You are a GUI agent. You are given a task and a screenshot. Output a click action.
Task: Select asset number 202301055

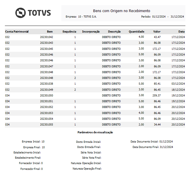pyautogui.click(x=46, y=125)
